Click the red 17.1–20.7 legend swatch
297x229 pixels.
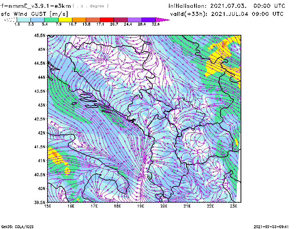pyautogui.click(x=107, y=20)
